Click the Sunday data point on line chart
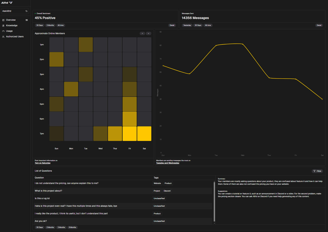Viewport: 328px width, 232px height. 163,66
